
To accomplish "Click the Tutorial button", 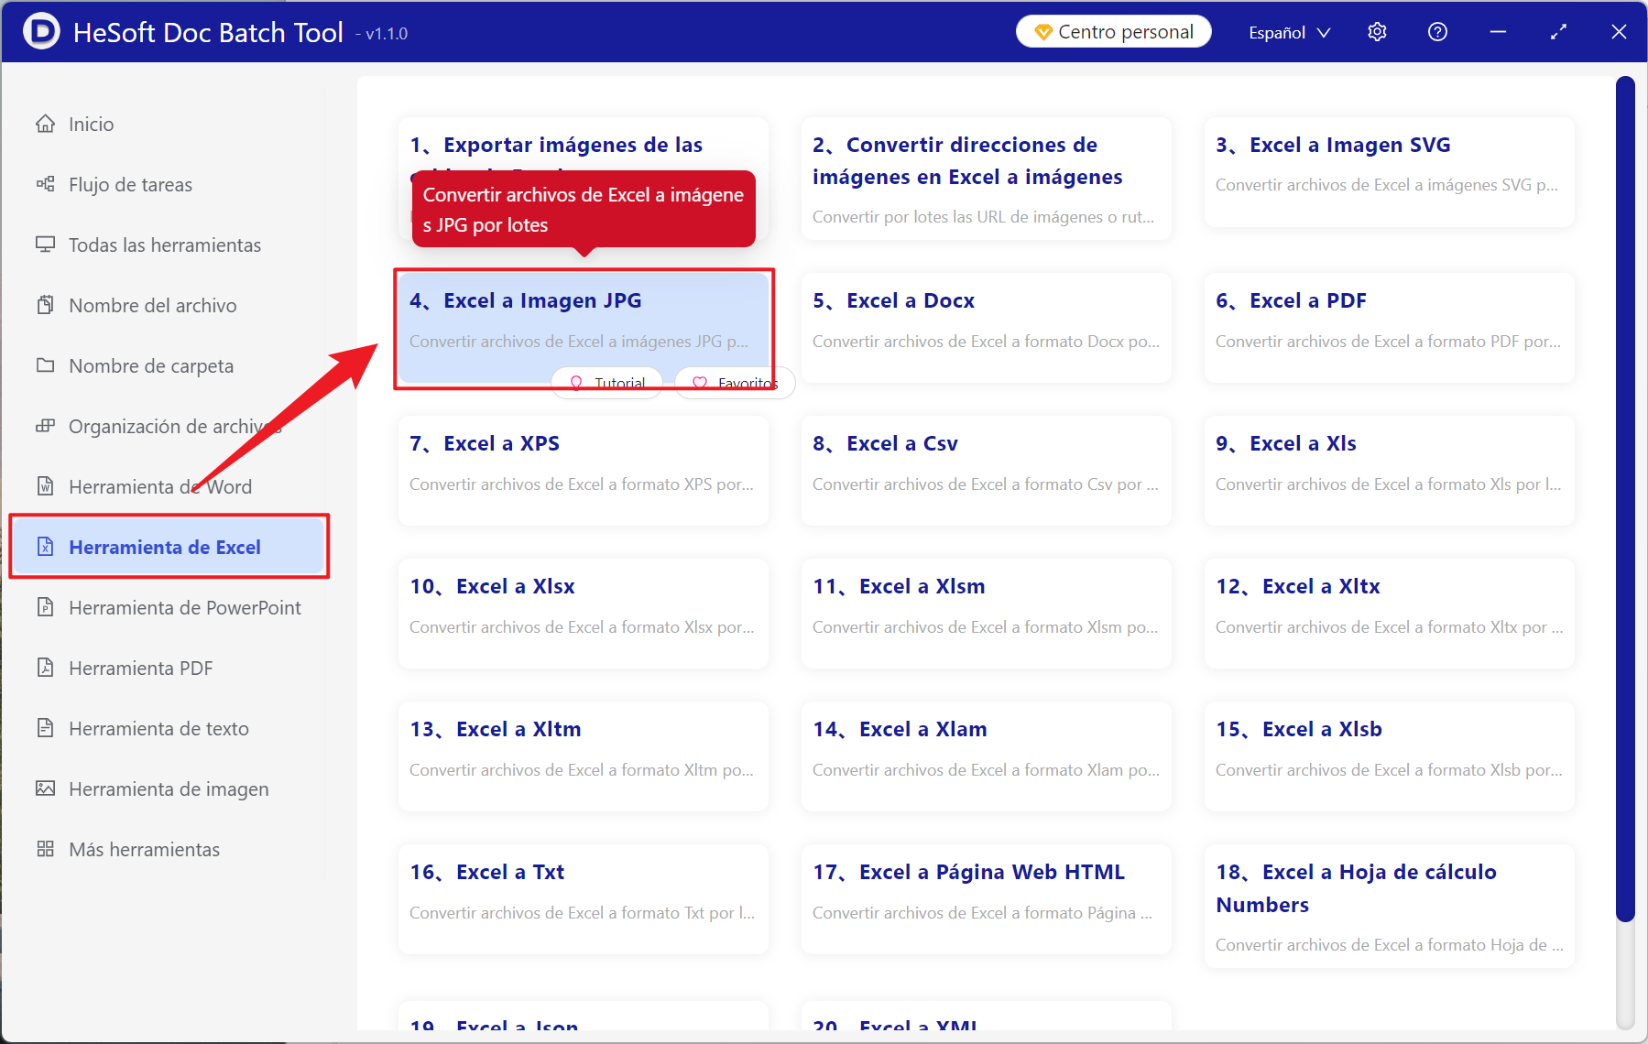I will pos(606,383).
